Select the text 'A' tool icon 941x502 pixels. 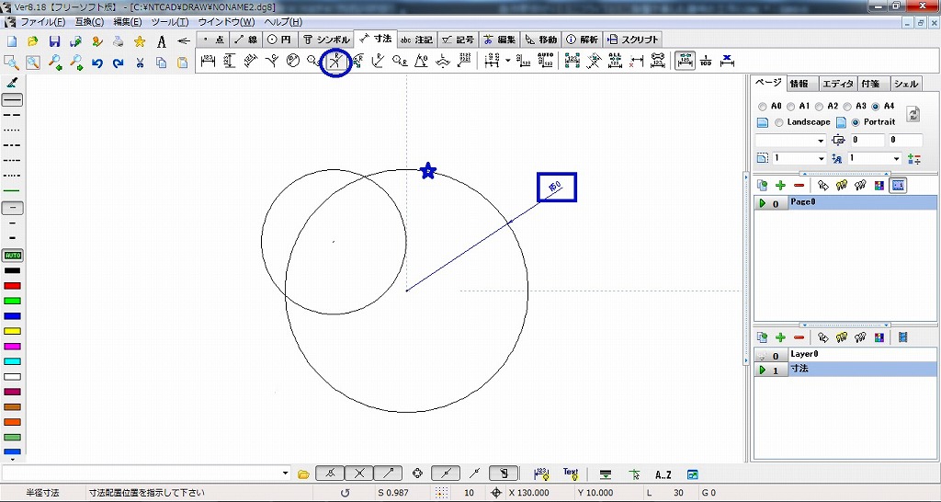point(162,41)
